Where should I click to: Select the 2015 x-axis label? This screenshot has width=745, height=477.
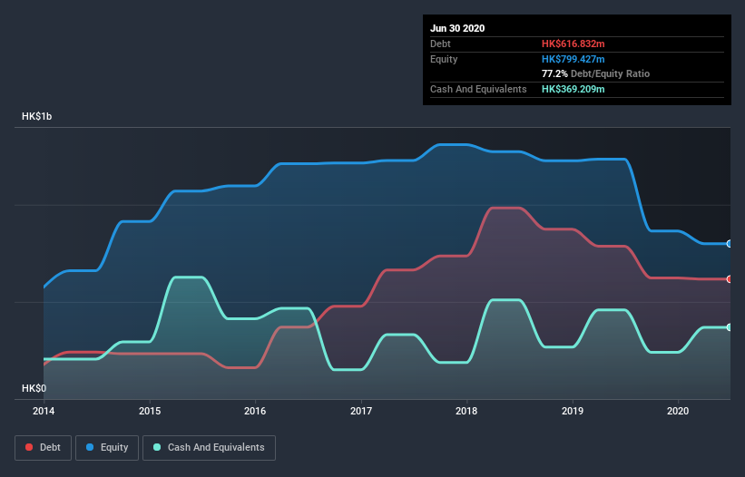[150, 411]
